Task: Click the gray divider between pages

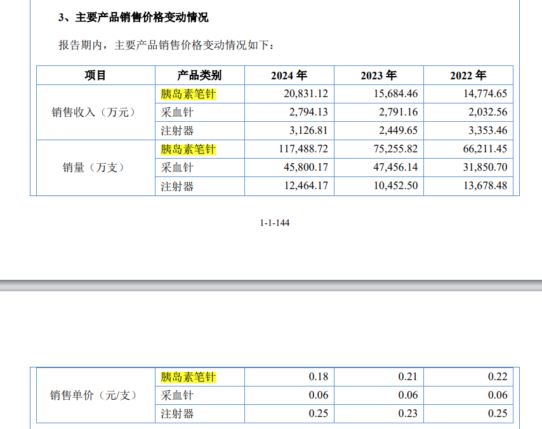Action: [271, 285]
